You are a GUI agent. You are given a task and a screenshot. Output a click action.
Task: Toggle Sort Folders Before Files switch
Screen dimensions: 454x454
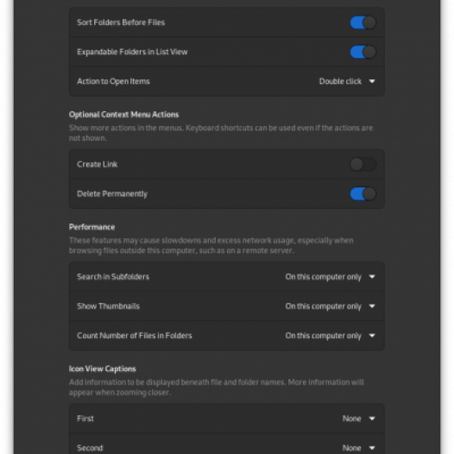click(x=363, y=22)
